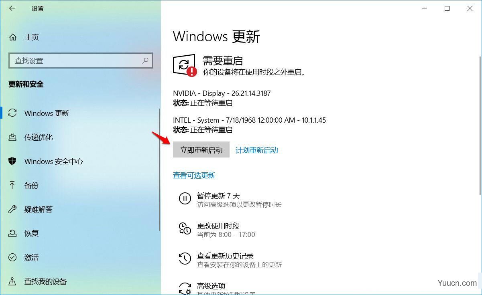This screenshot has height=295, width=482.
Task: Focus the 查找设置 search field
Action: (80, 61)
